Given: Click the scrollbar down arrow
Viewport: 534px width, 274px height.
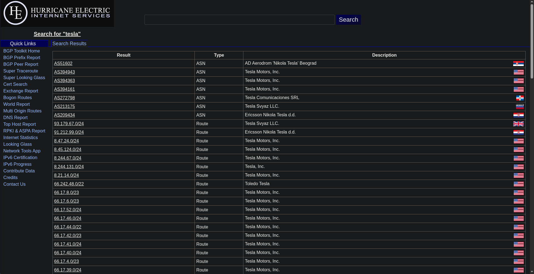Looking at the screenshot, I should click(532, 272).
